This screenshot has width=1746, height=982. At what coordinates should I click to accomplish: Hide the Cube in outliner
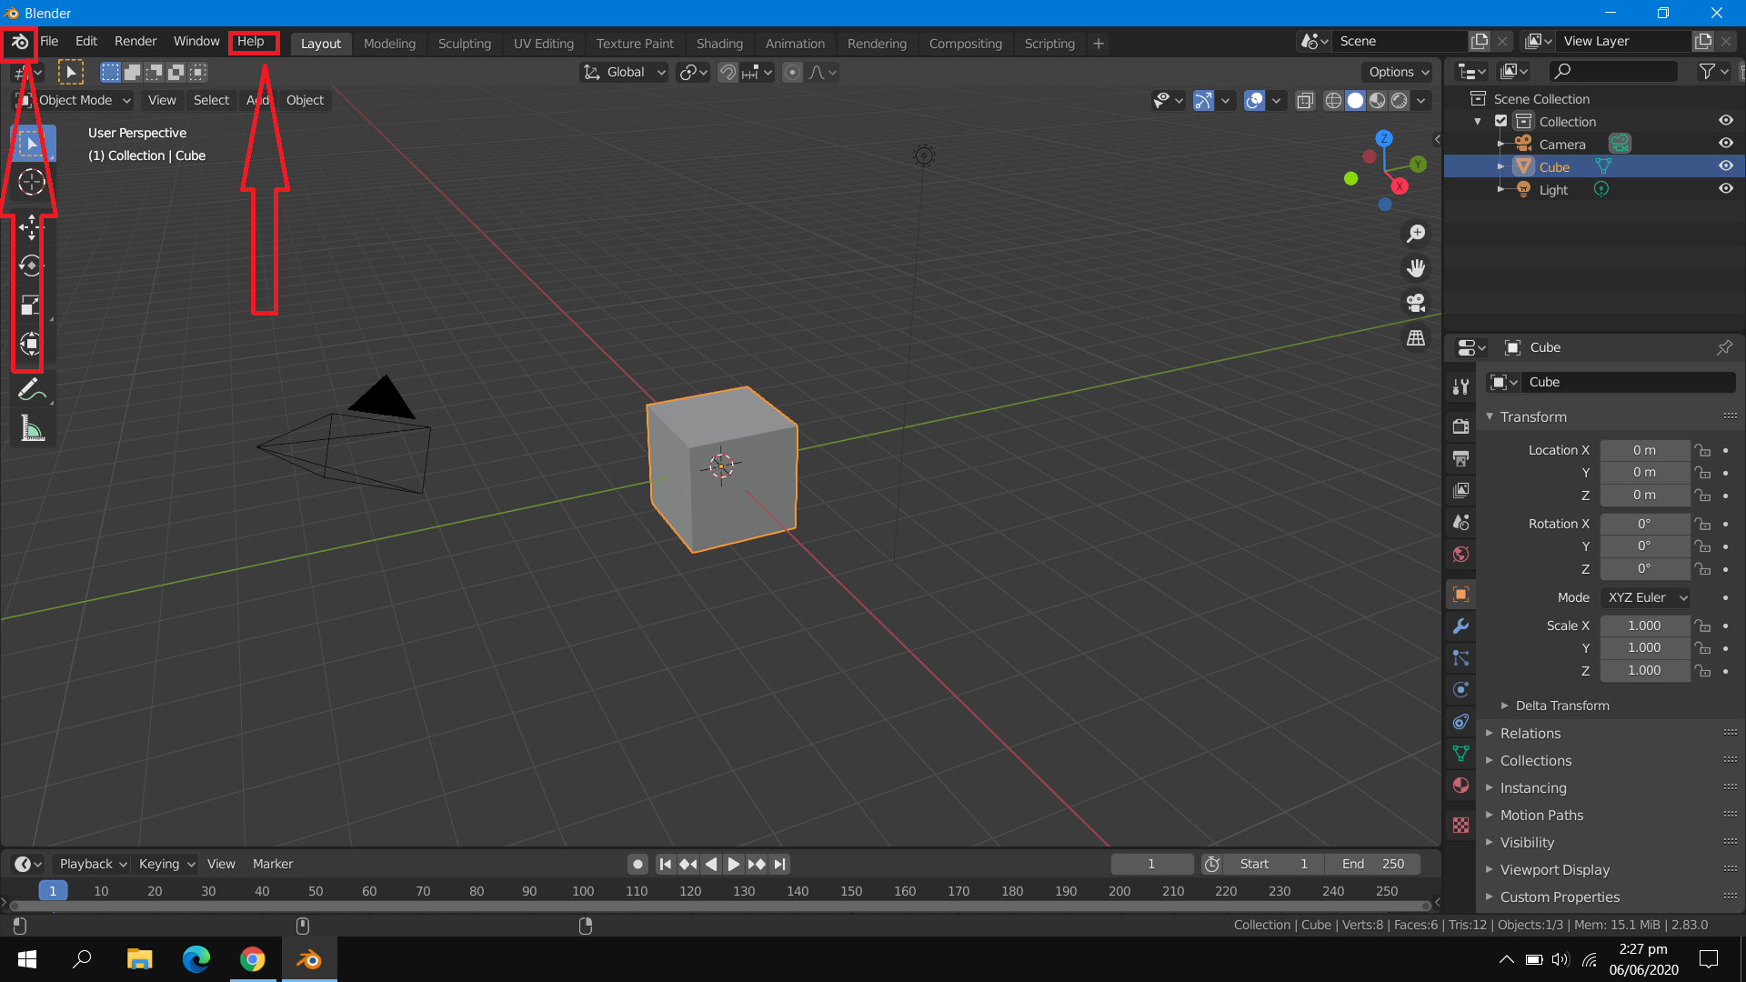coord(1725,166)
